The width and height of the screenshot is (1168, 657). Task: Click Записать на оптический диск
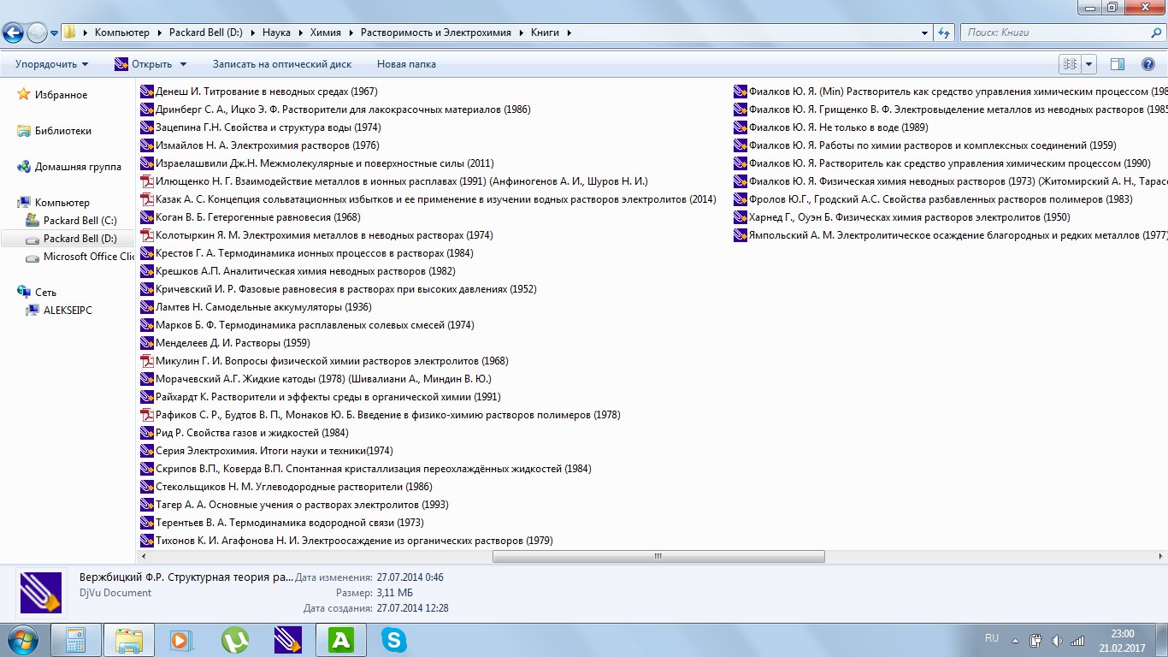(281, 64)
